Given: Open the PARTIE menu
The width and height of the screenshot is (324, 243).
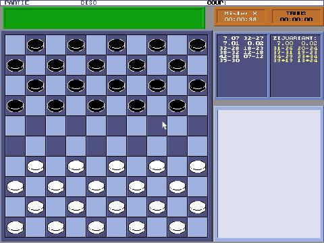Looking at the screenshot, I should click(x=17, y=3).
